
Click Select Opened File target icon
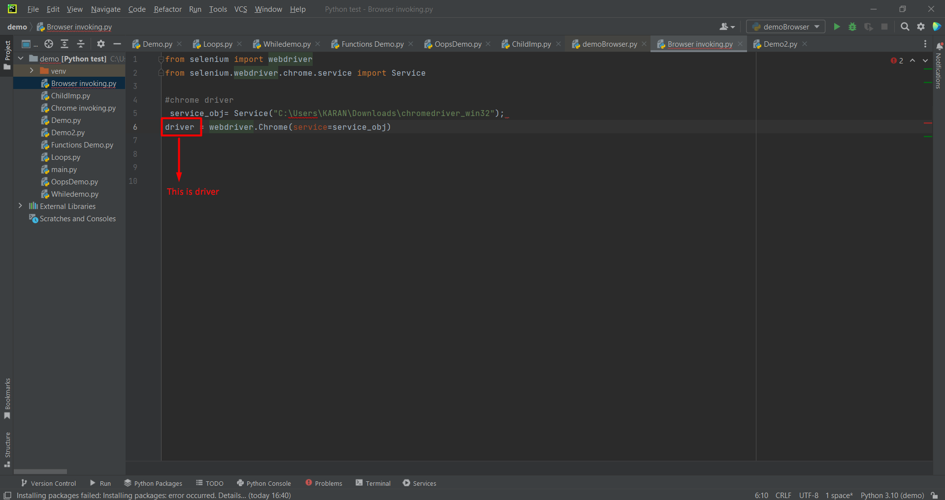tap(48, 44)
